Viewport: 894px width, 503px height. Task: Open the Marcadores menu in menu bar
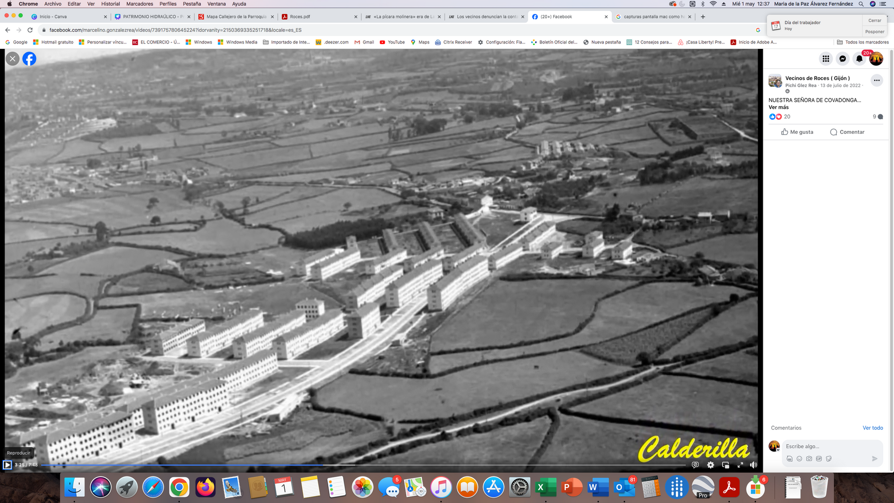pos(140,3)
